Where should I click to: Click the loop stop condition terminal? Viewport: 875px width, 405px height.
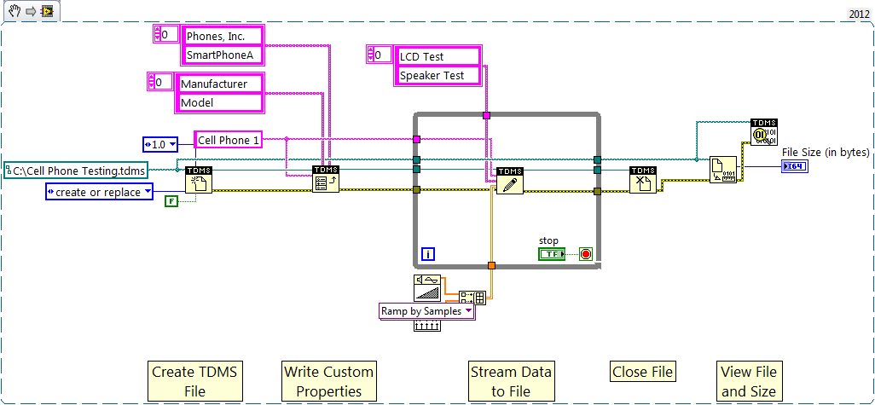(x=586, y=254)
